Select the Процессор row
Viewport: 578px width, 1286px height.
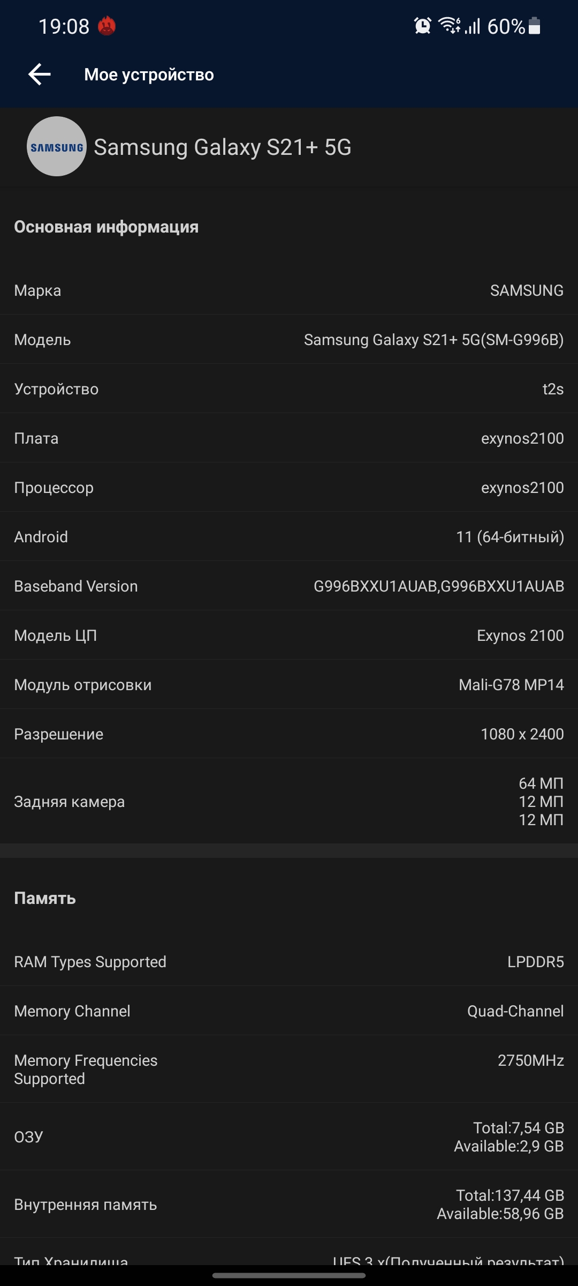click(289, 488)
